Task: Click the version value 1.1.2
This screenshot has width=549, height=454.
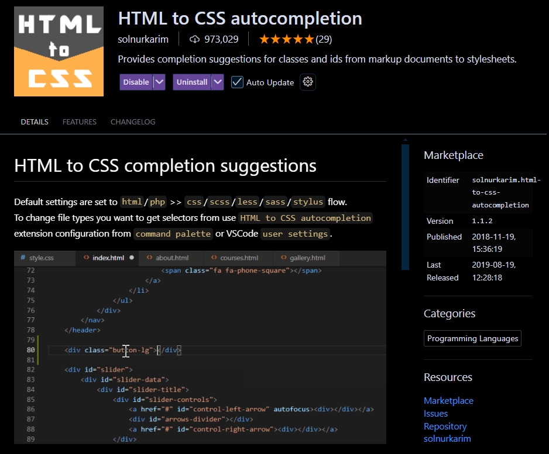Action: [482, 221]
